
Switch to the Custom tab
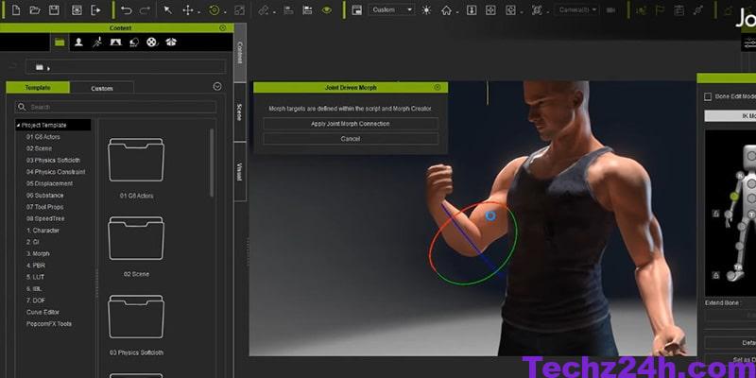coord(102,88)
